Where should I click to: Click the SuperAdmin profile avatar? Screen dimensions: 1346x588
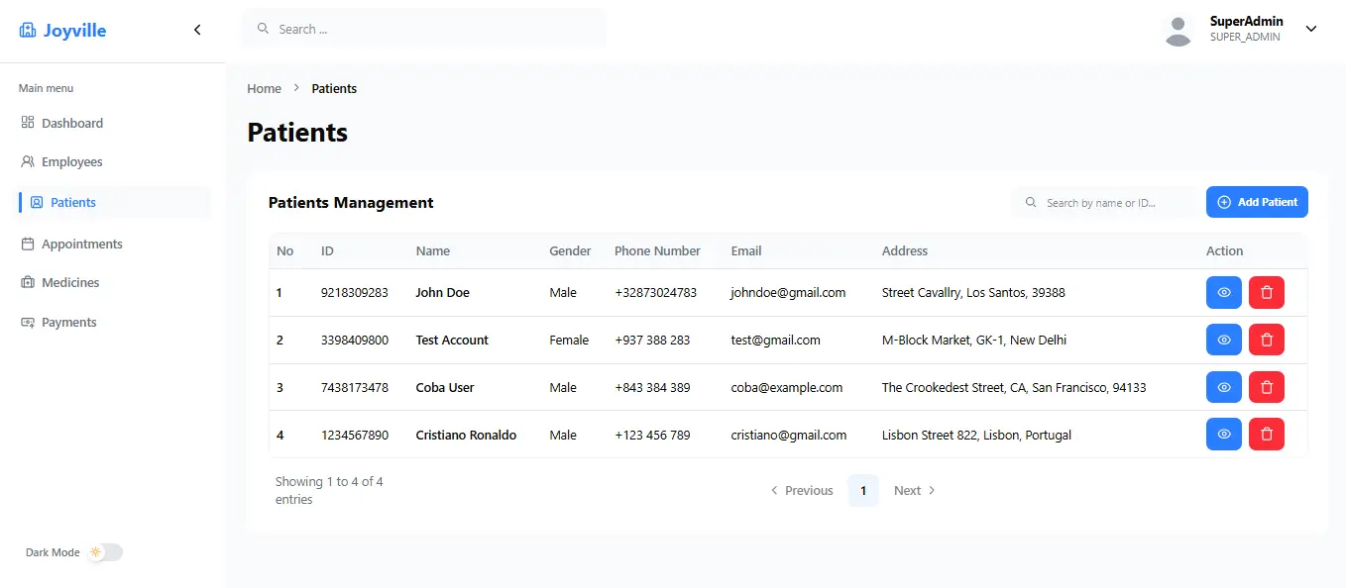point(1178,30)
